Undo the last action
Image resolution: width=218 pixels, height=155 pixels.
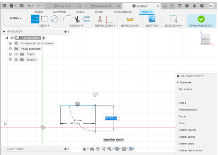pos(29,6)
